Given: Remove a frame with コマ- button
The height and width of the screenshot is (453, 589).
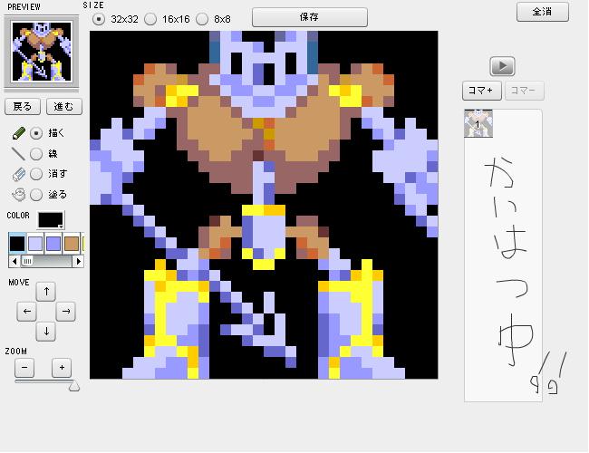Looking at the screenshot, I should (x=525, y=91).
